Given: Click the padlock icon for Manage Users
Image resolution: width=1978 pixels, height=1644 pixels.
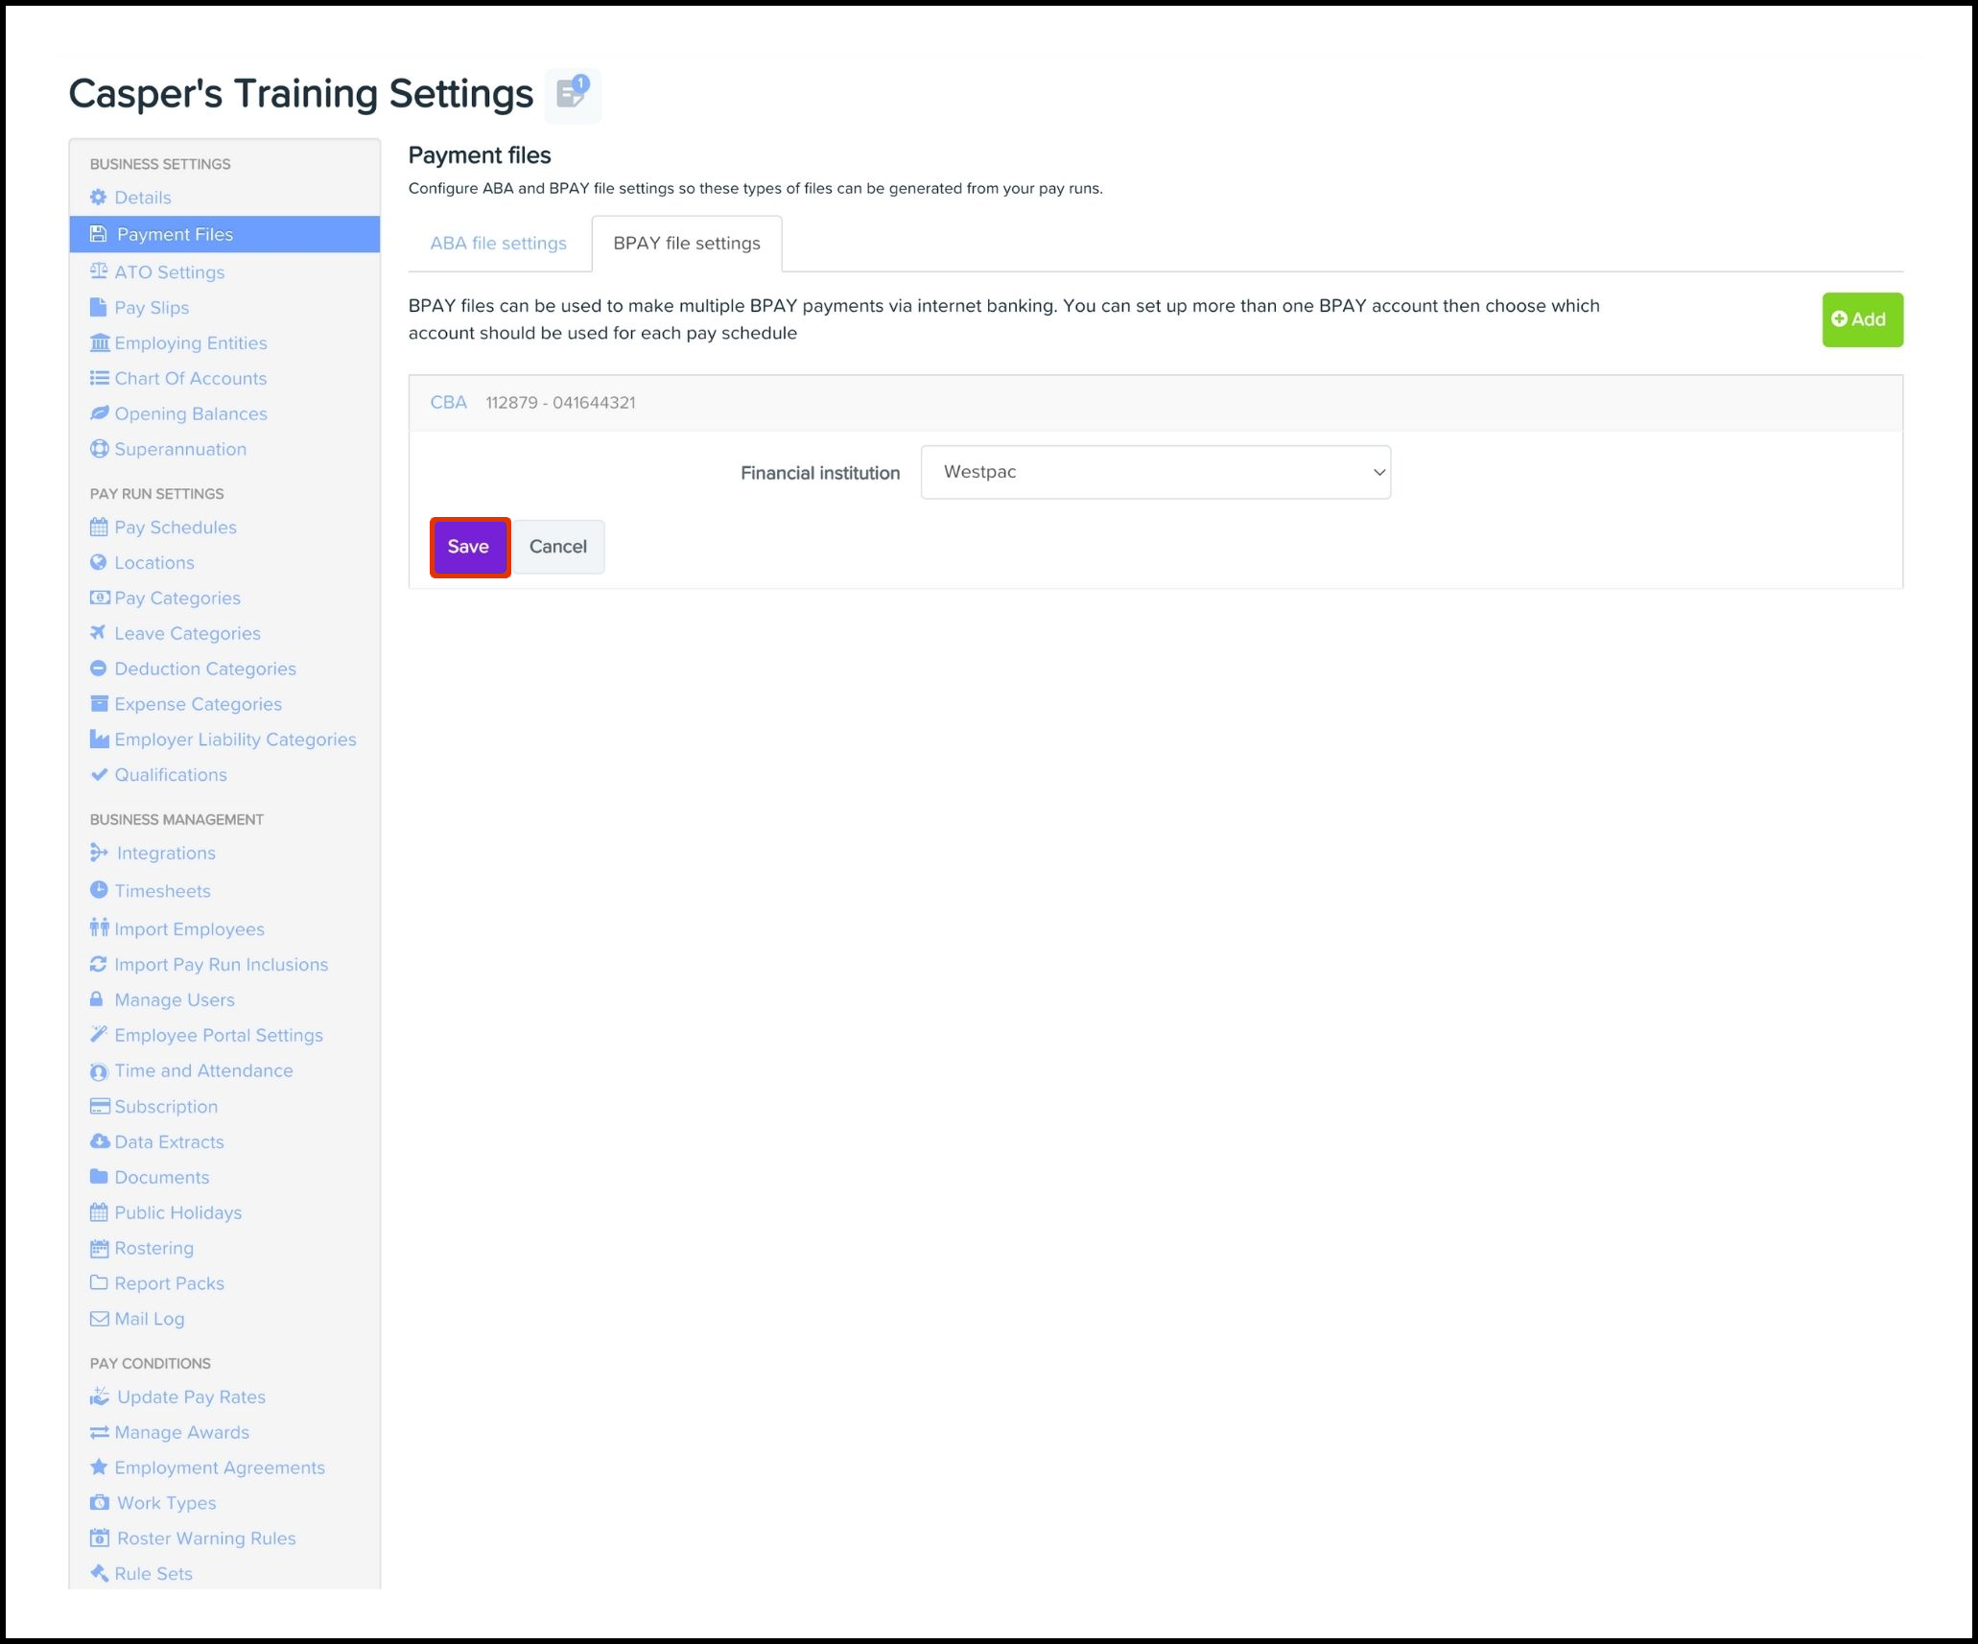Looking at the screenshot, I should click(97, 999).
